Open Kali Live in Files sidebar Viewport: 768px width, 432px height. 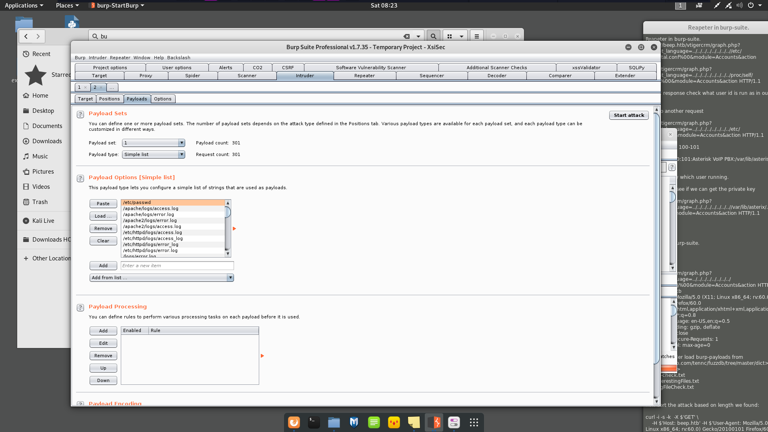44,221
